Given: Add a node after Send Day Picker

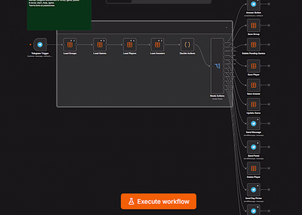Looking at the screenshot, I should tap(269, 190).
